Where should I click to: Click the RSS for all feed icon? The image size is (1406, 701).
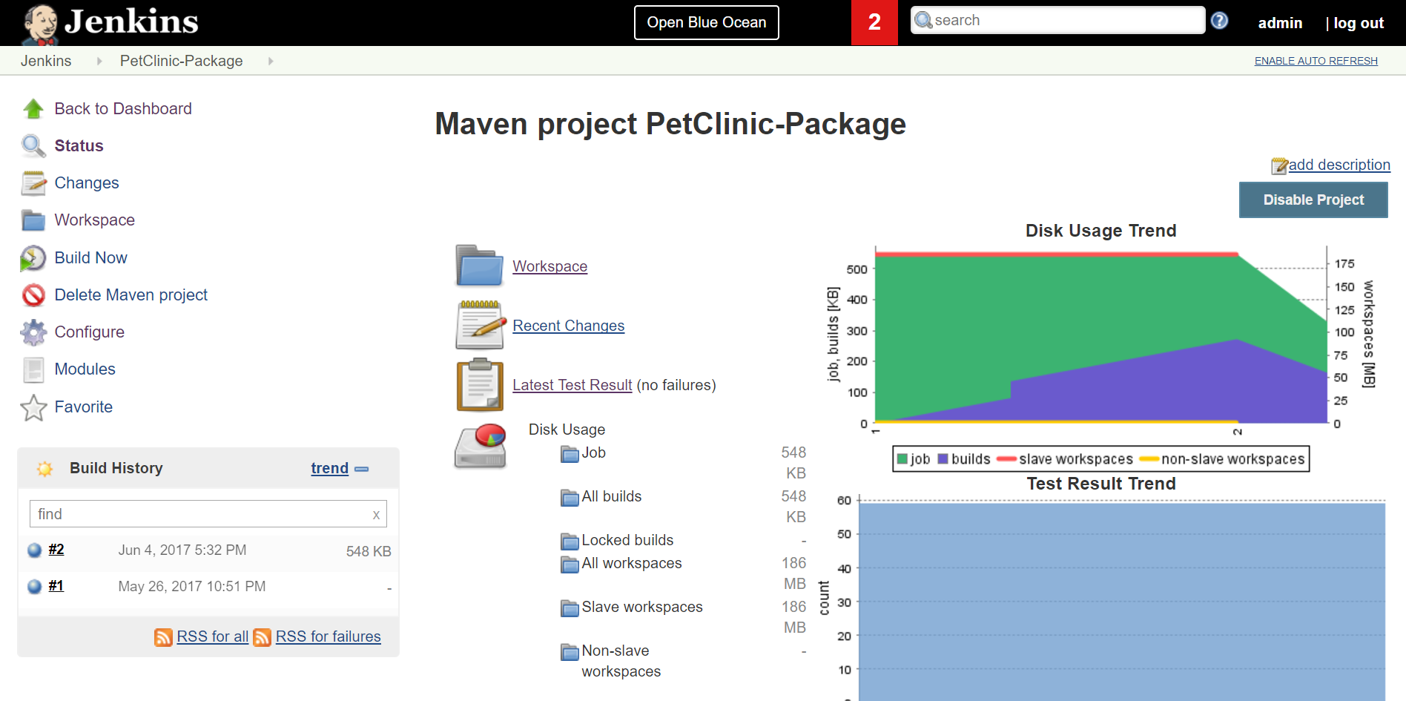coord(163,637)
